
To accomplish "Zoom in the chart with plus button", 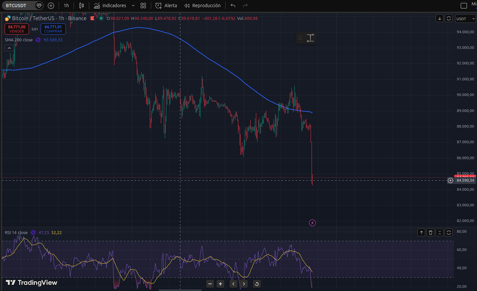I will [221, 283].
